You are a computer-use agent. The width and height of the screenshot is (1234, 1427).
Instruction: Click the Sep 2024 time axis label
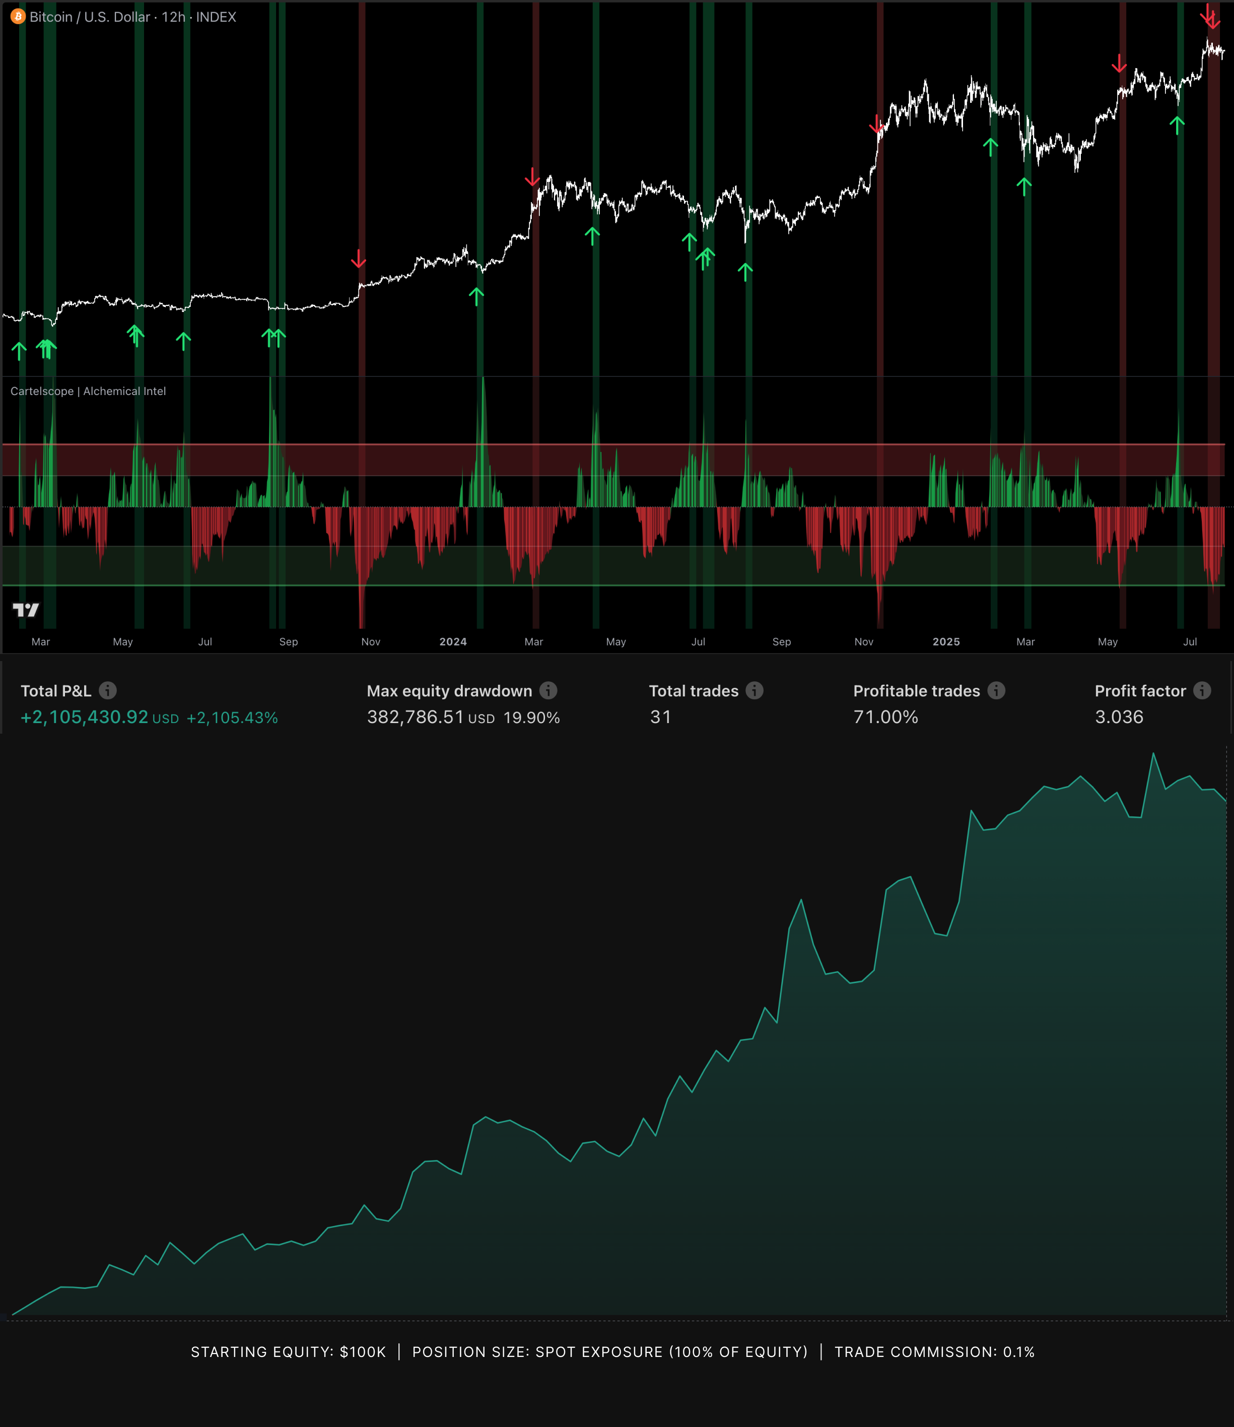click(x=782, y=641)
